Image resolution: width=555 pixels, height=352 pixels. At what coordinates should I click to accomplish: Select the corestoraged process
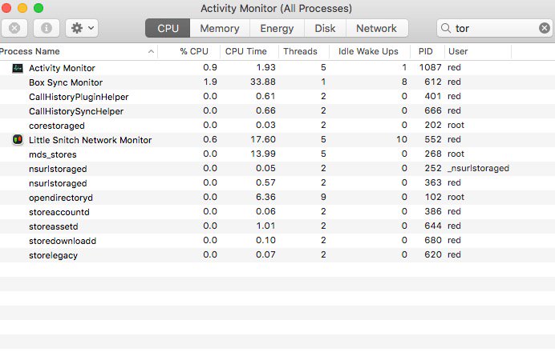tap(57, 126)
